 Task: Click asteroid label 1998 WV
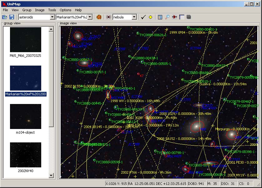[135, 101]
